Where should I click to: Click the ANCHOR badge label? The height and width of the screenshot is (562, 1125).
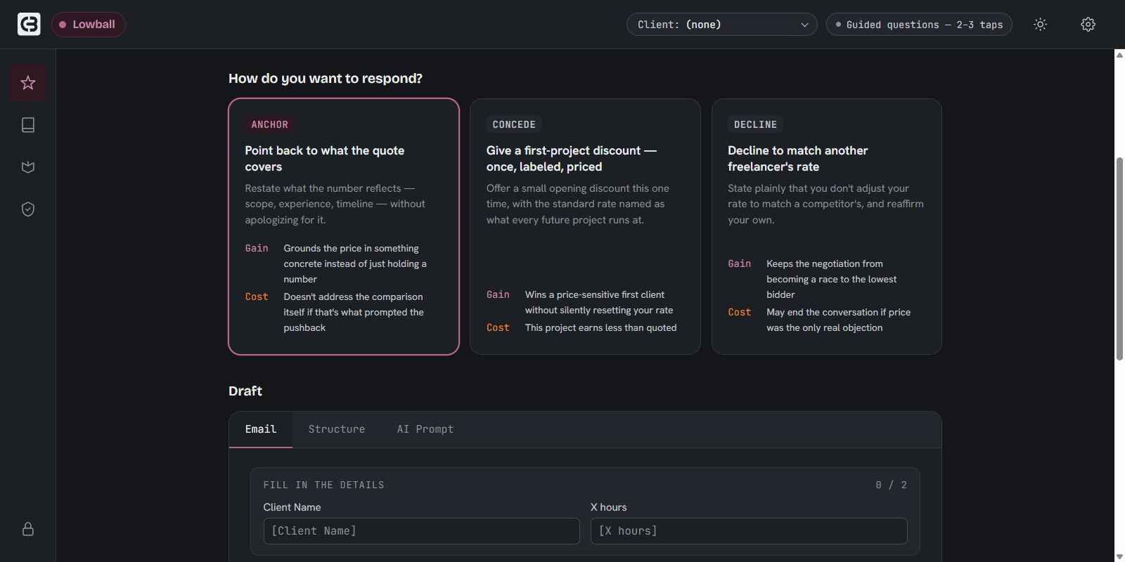click(x=270, y=124)
